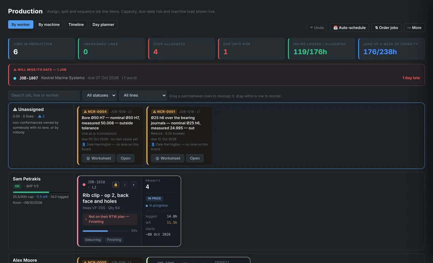Click the JOB-1007 late job entry

tap(216, 78)
